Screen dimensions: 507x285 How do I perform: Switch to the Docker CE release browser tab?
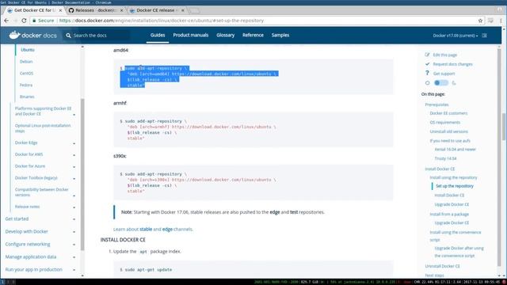pyautogui.click(x=156, y=10)
